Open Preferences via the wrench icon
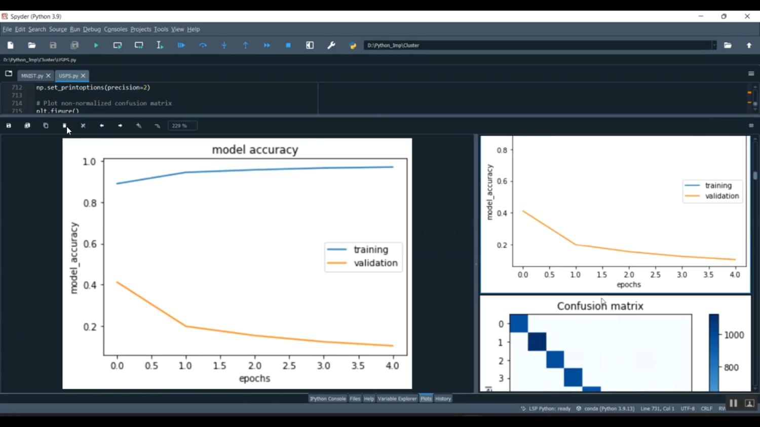The image size is (760, 427). pyautogui.click(x=331, y=46)
